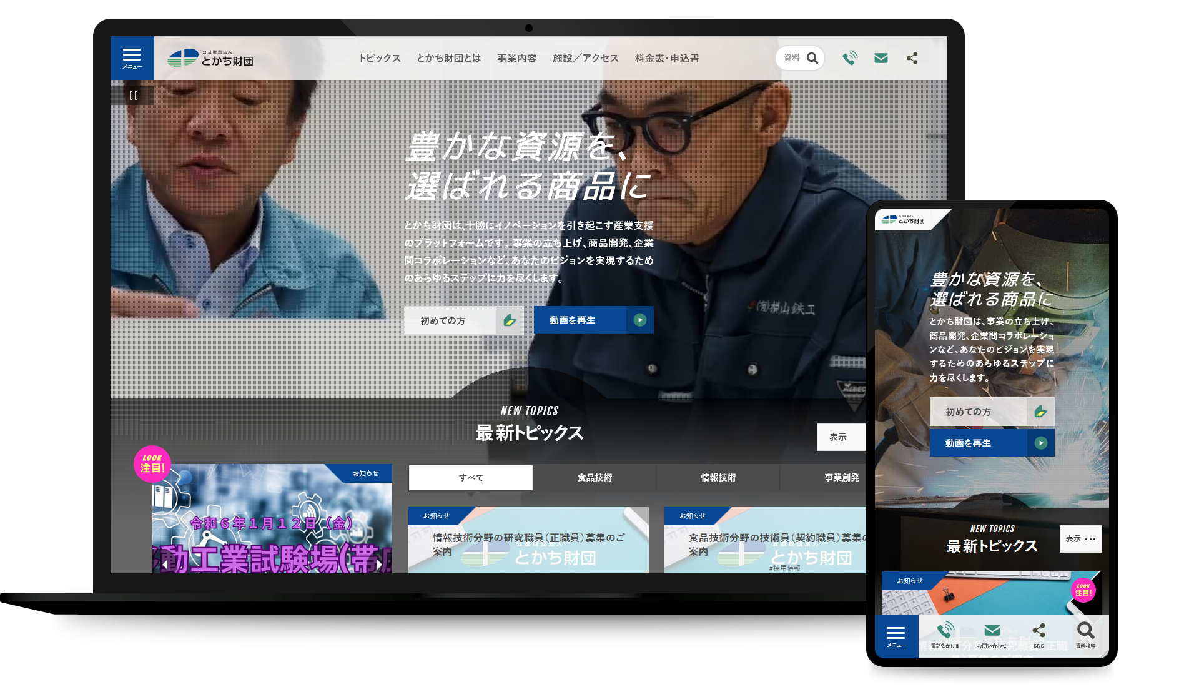Open トピックス in the top navigation

380,58
